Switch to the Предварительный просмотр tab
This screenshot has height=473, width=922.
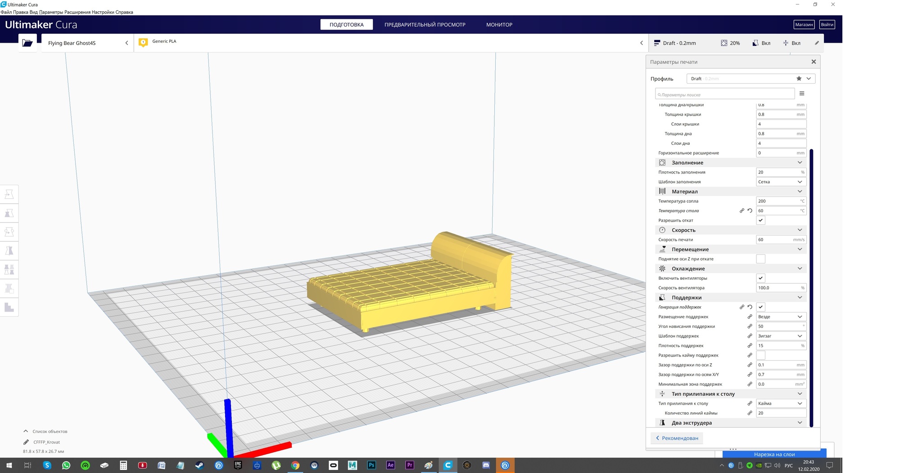tap(425, 25)
